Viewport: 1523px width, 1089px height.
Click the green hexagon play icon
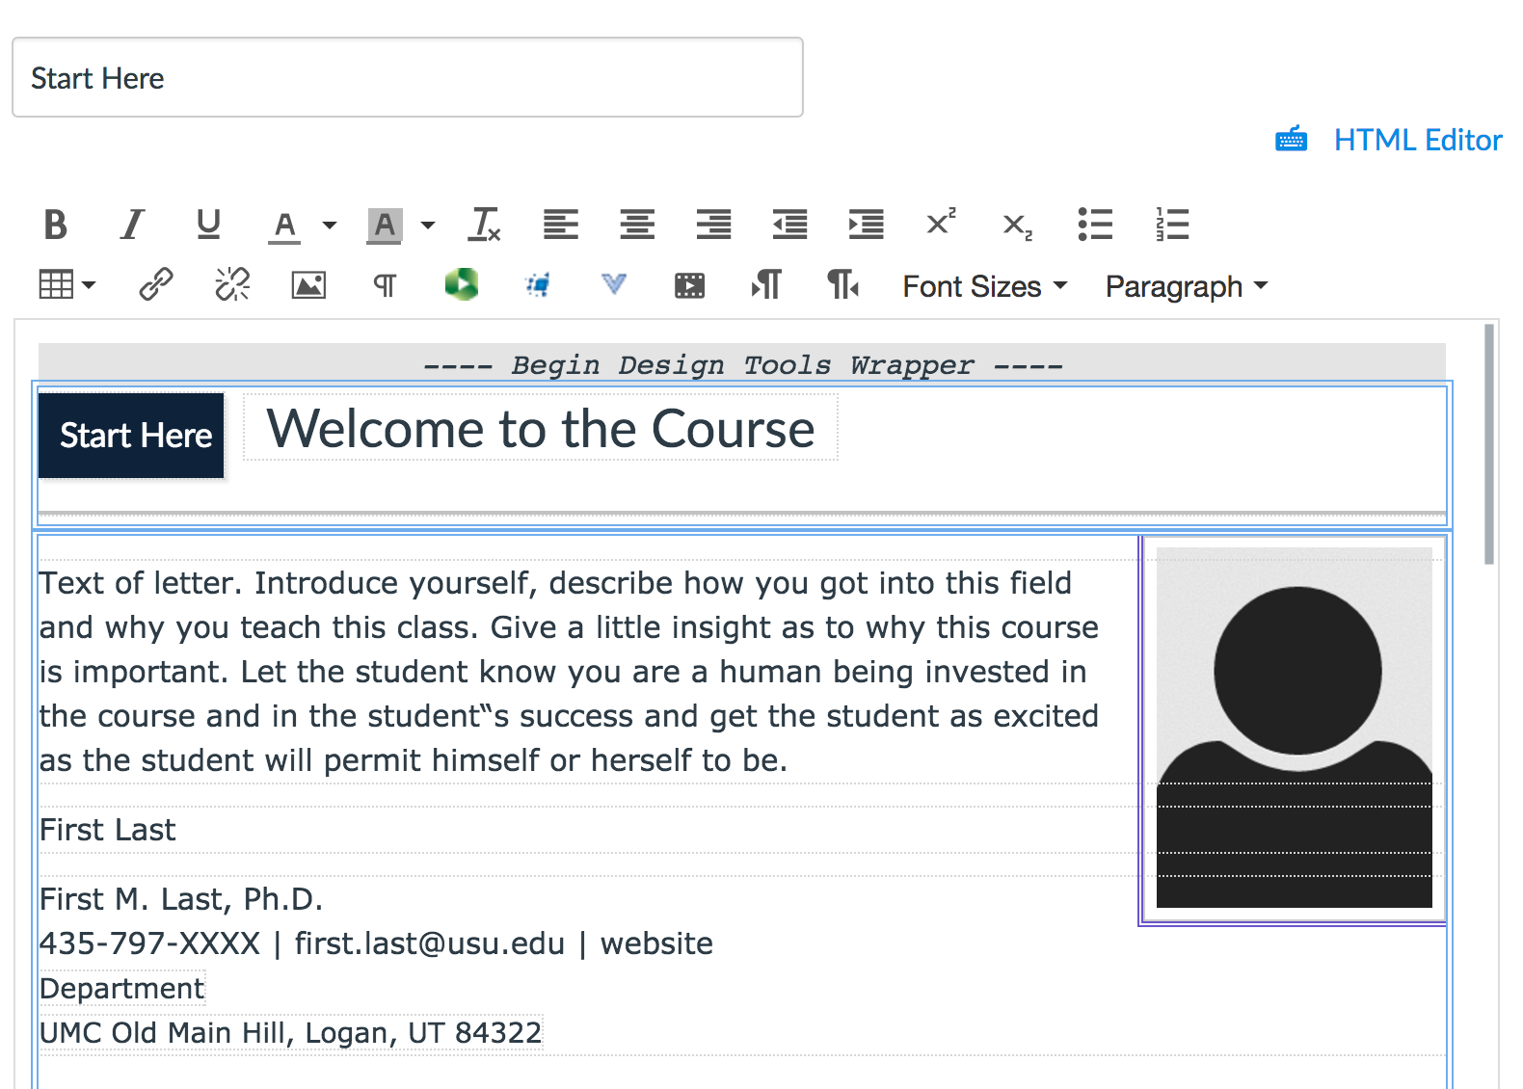click(x=462, y=284)
